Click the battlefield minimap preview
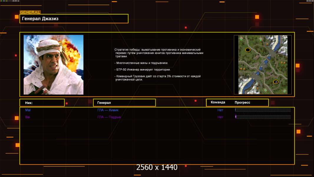 click(262, 65)
